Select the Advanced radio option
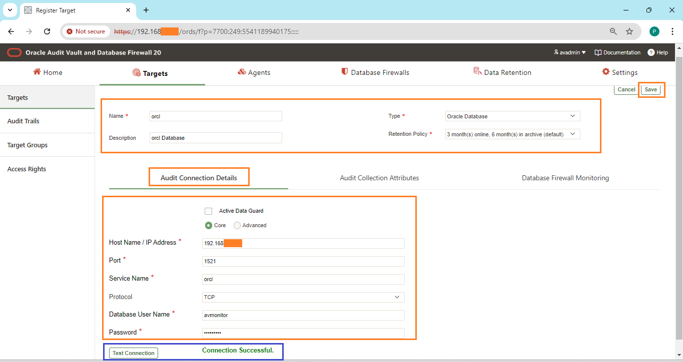 click(237, 225)
